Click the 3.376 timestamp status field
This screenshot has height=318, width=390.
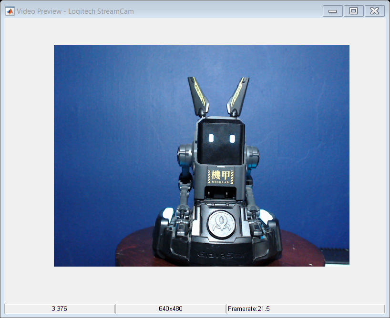click(60, 308)
